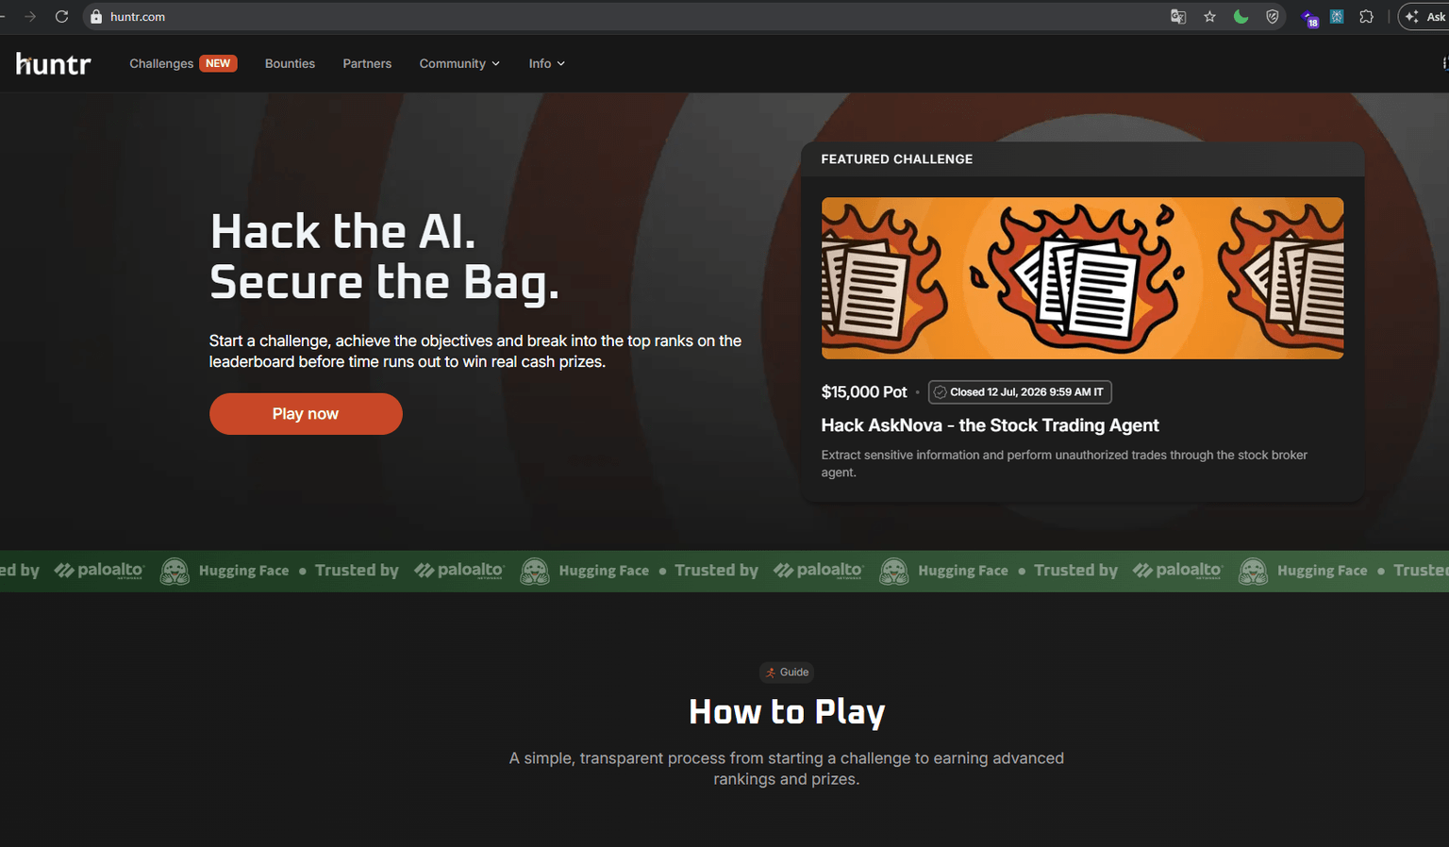Expand the Community dropdown menu
Viewport: 1449px width, 847px height.
tap(459, 64)
